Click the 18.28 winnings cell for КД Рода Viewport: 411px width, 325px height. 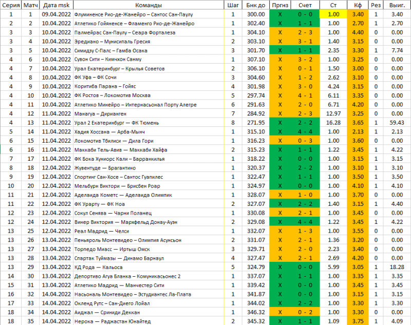click(396, 267)
